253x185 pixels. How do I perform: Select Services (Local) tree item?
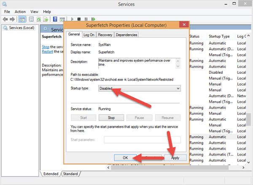pos(22,28)
